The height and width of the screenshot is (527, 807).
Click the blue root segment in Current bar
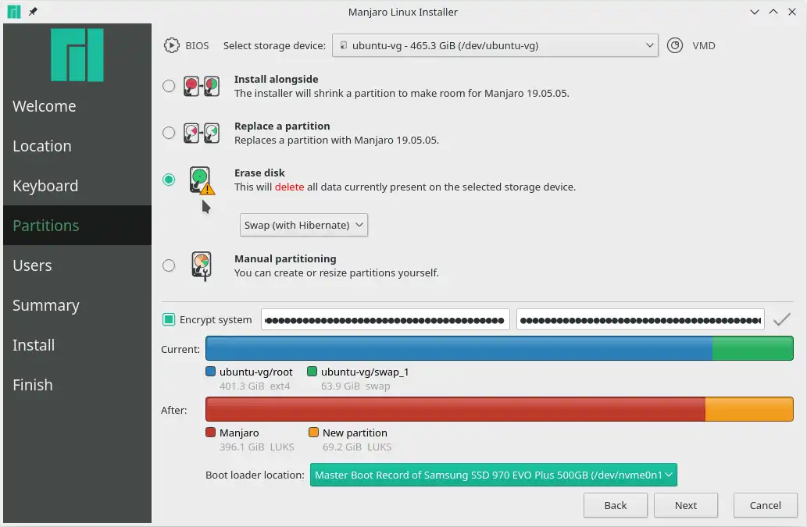click(x=459, y=348)
